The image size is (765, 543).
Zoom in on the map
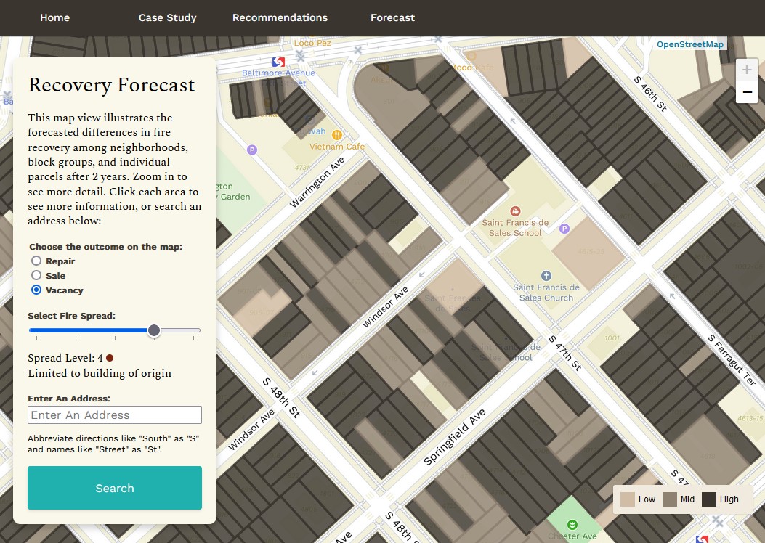pyautogui.click(x=746, y=70)
